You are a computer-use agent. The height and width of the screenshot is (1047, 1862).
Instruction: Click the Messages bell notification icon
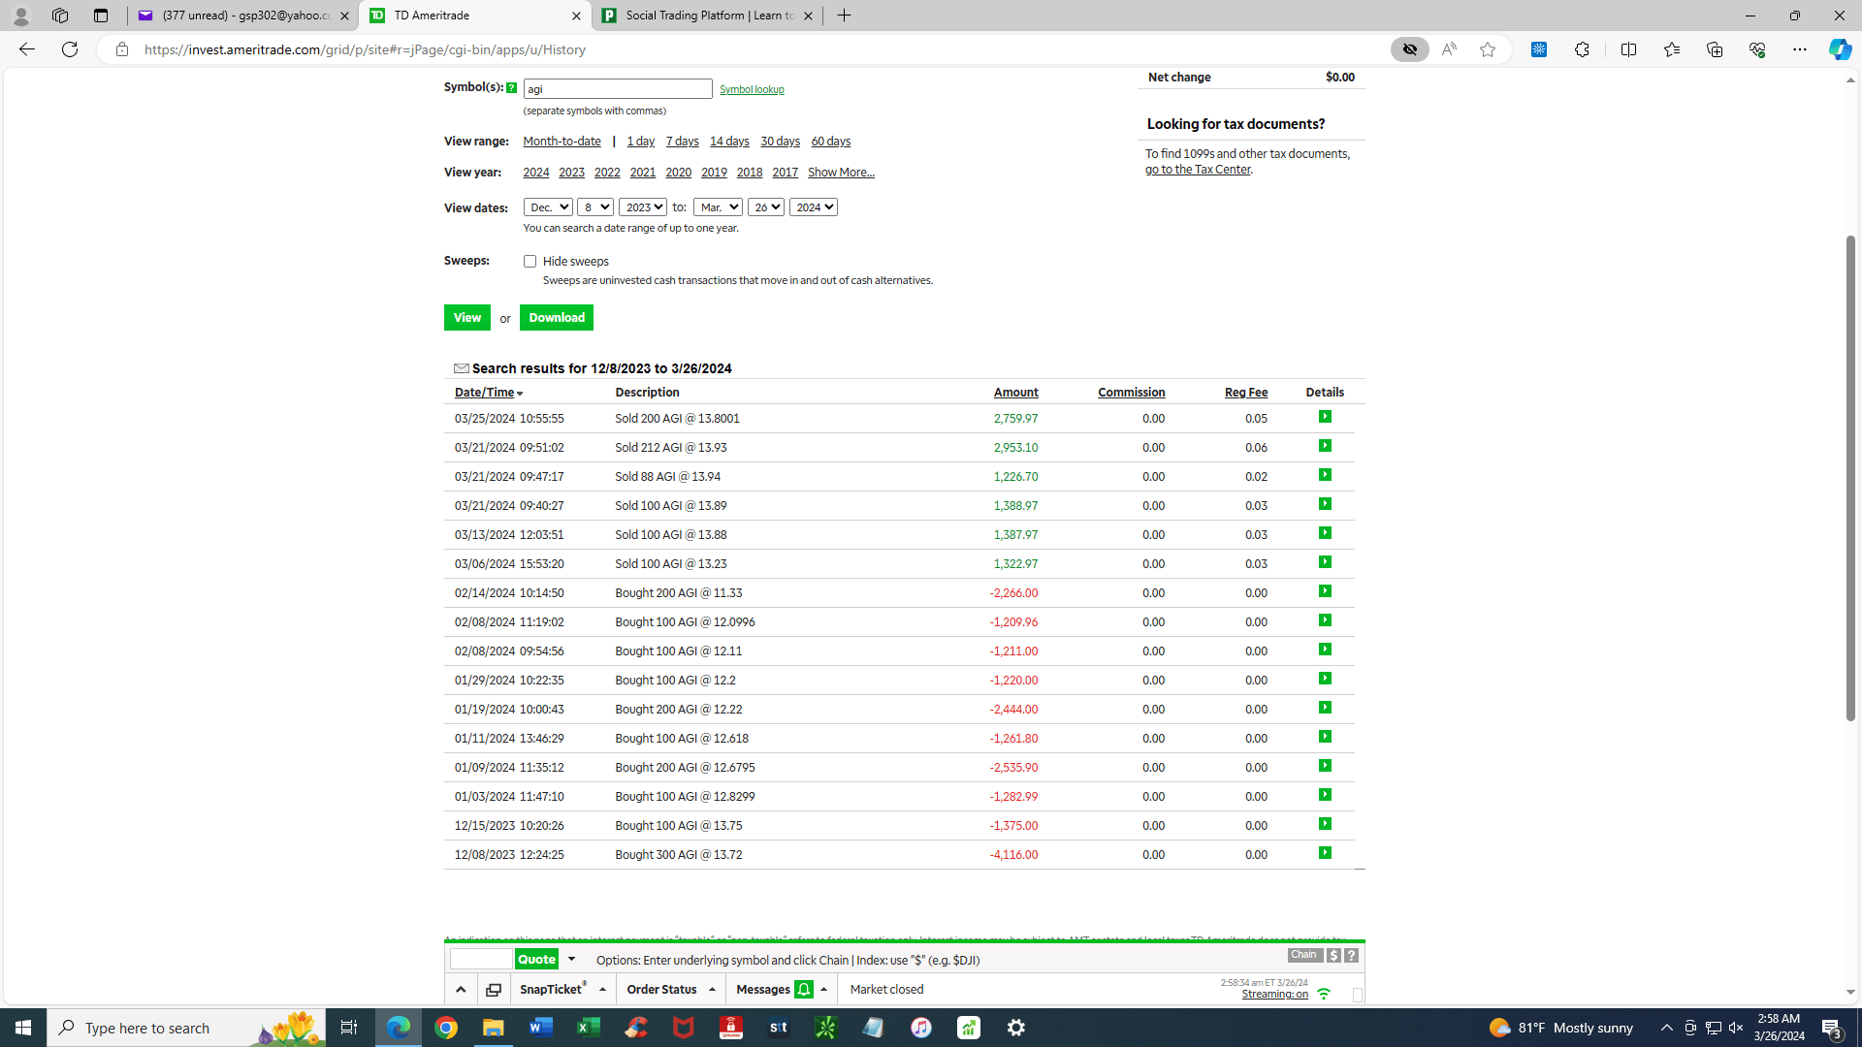point(803,990)
